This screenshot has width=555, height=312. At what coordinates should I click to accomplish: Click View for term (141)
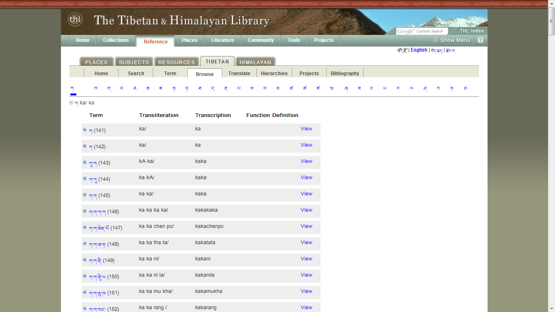click(306, 129)
